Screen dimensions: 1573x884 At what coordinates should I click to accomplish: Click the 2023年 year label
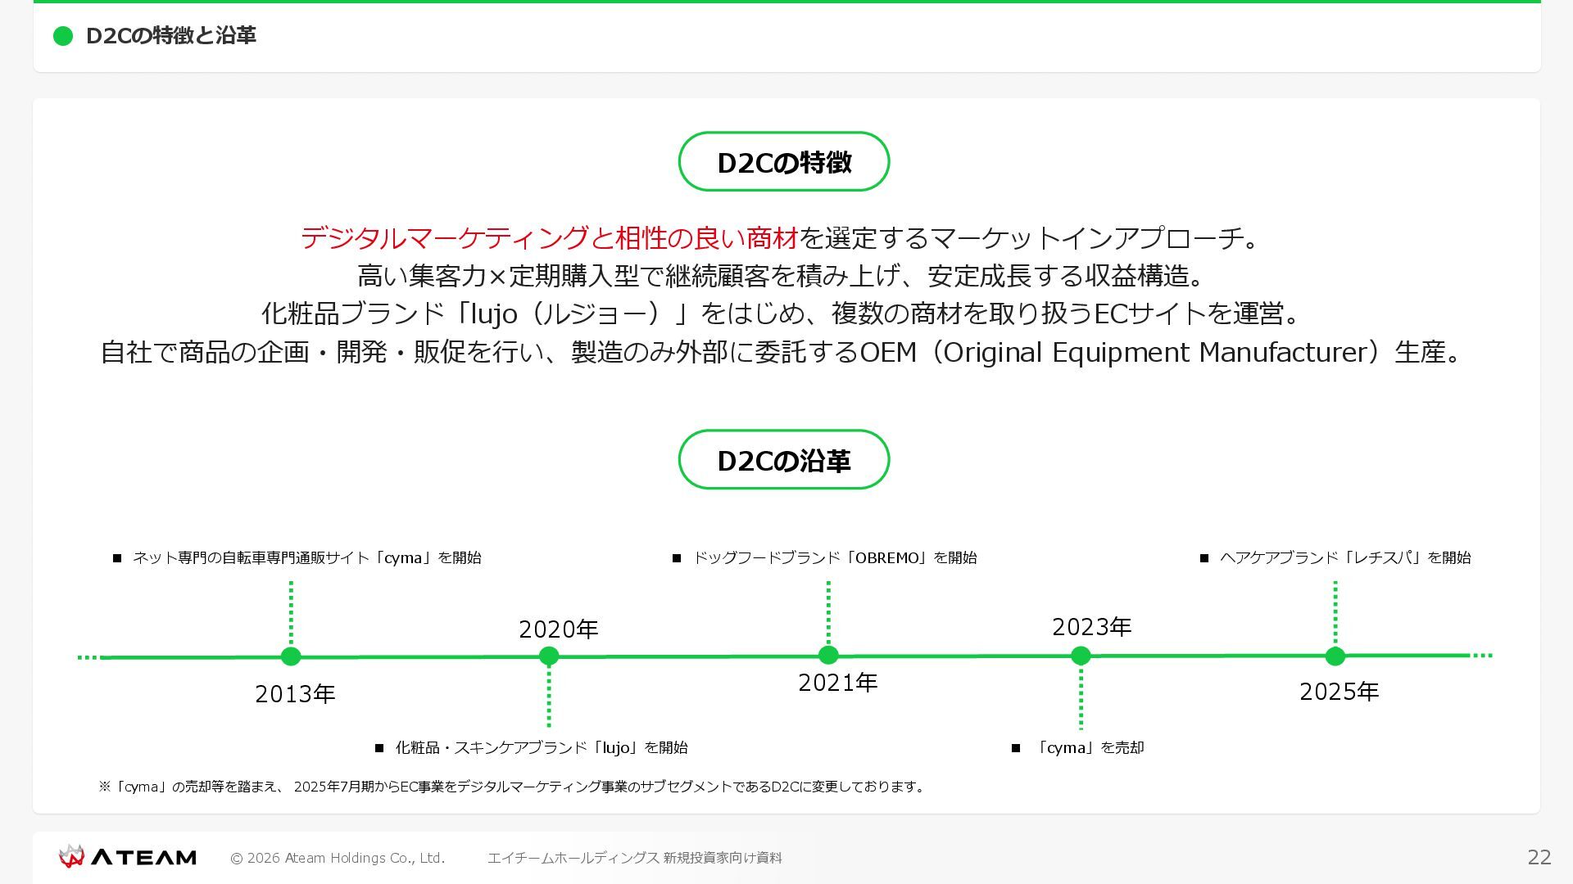[x=1091, y=627]
